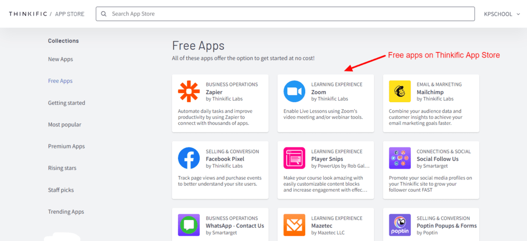Click the 'Collections' sidebar heading
The height and width of the screenshot is (241, 527).
(63, 41)
